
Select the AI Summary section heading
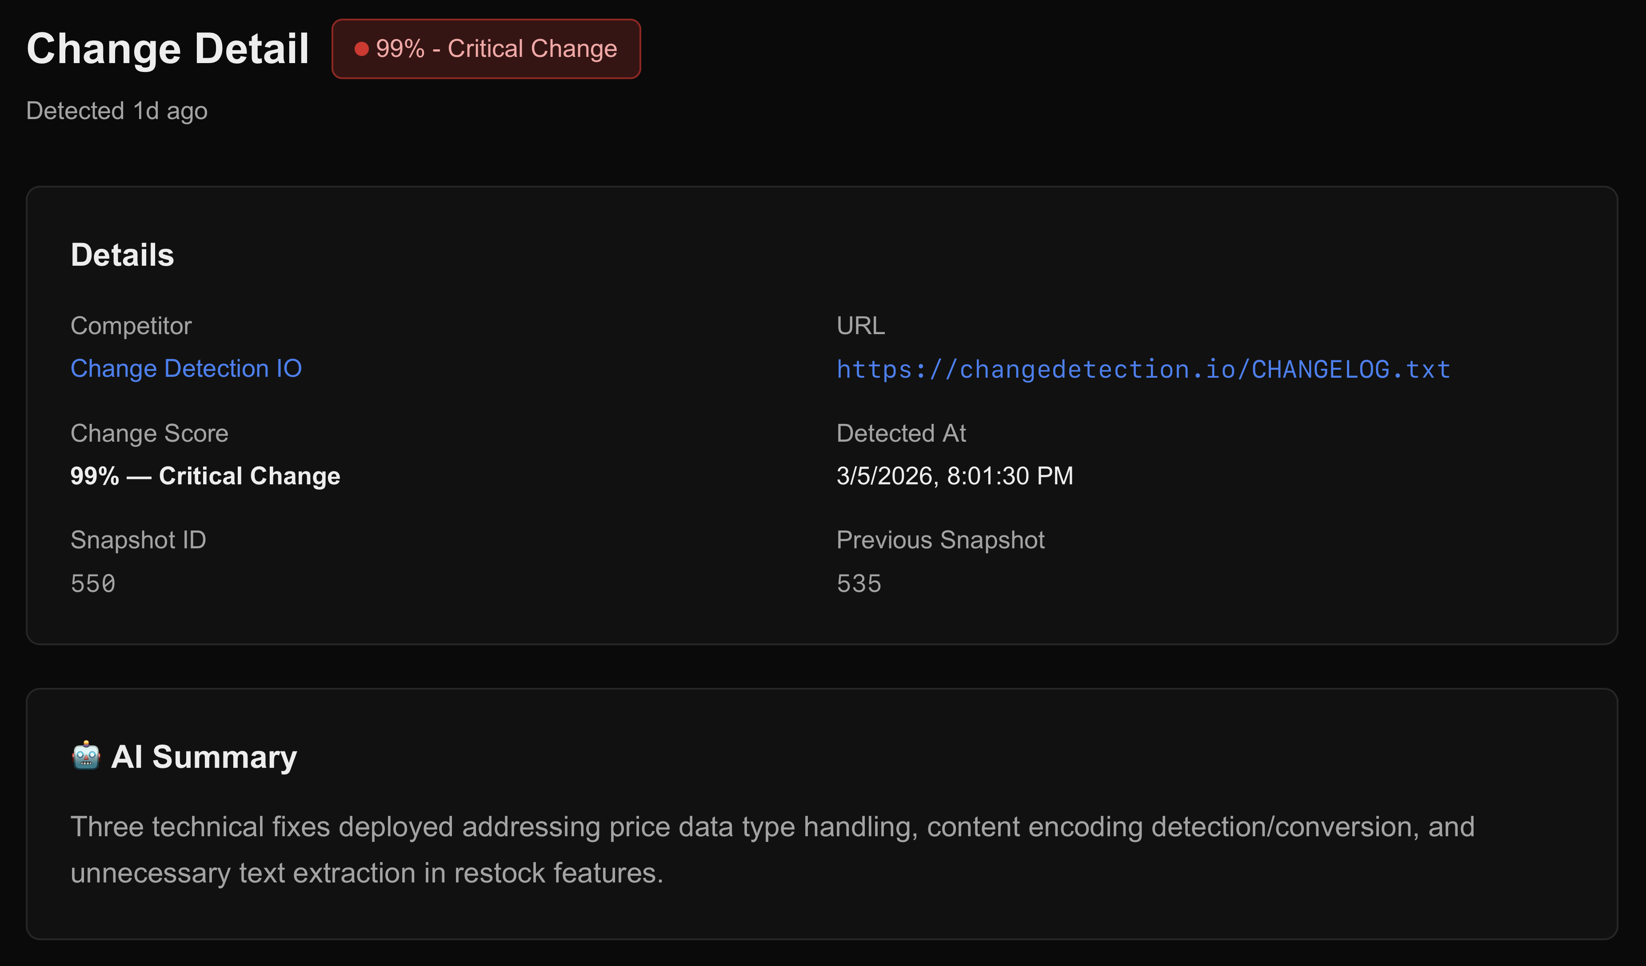203,756
